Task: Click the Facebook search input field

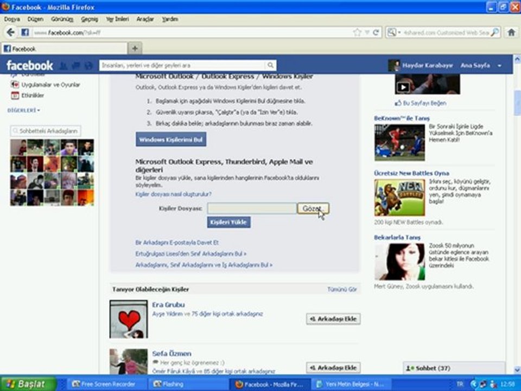Action: 183,65
